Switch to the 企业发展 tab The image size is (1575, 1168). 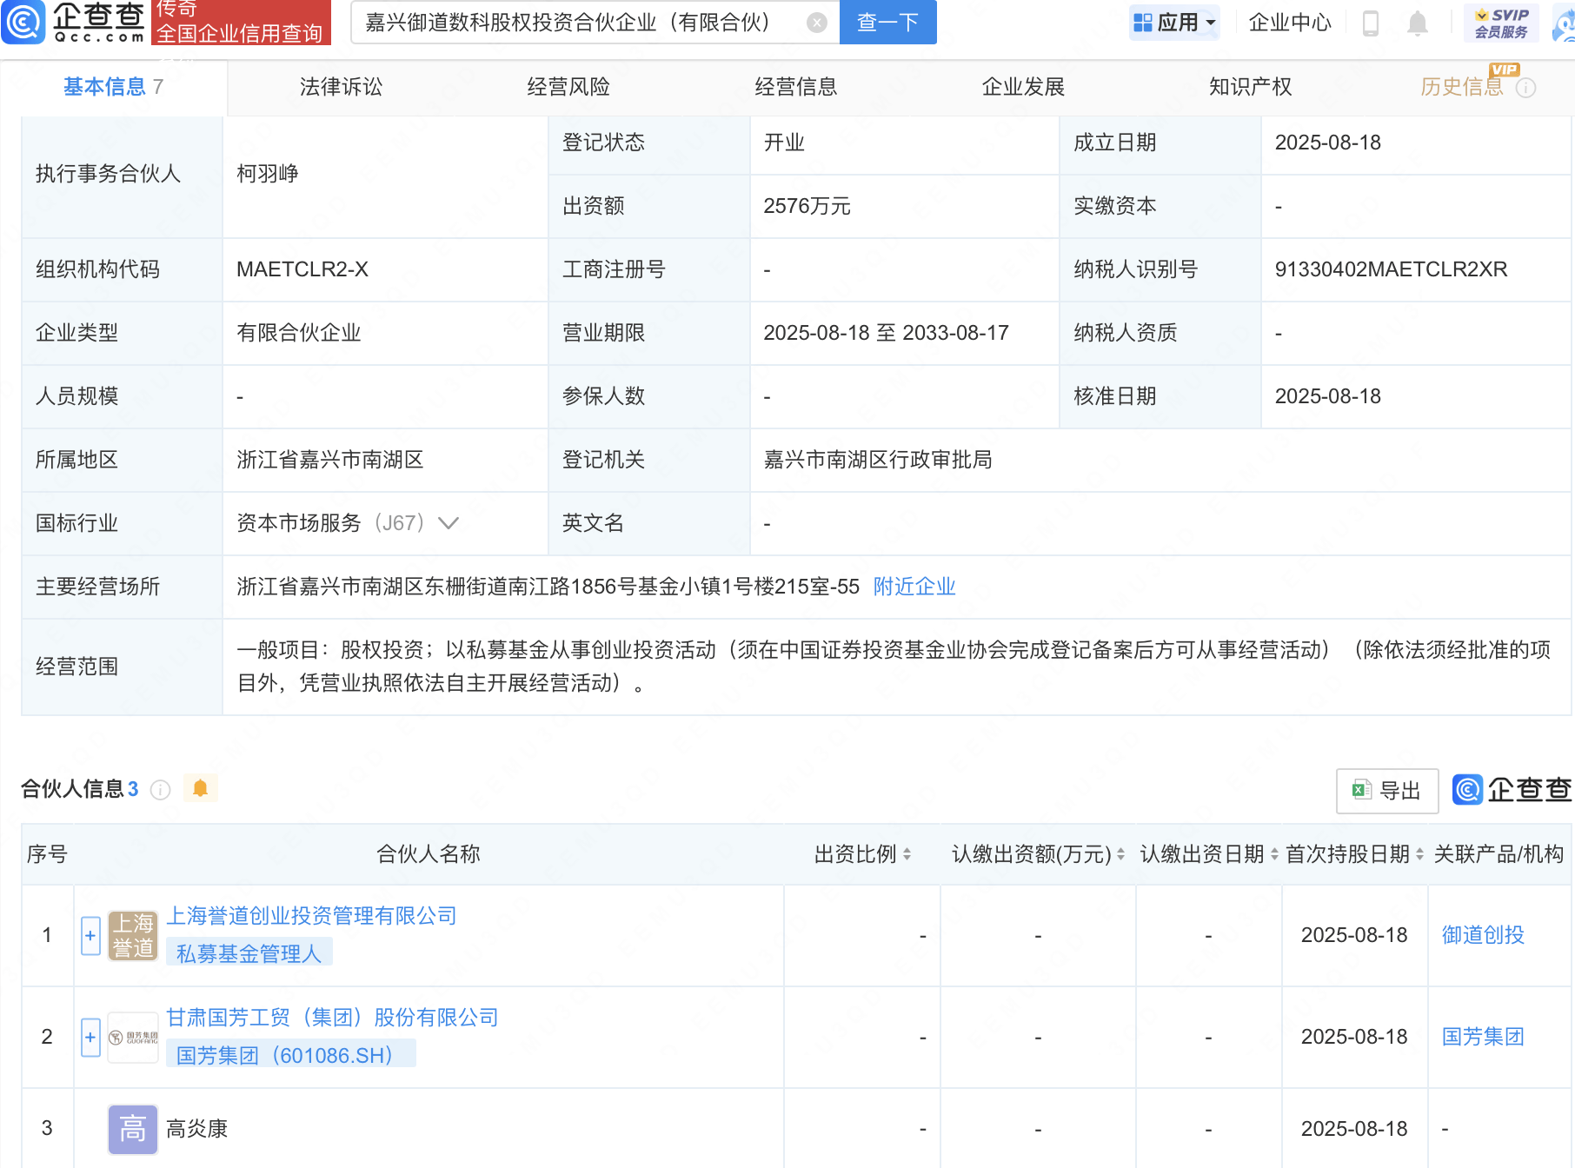pos(1023,87)
